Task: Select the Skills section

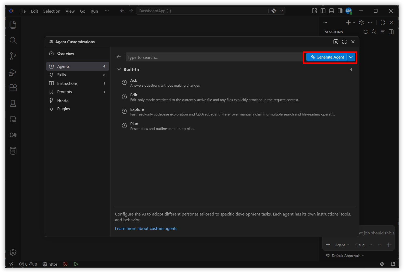Action: (x=78, y=75)
